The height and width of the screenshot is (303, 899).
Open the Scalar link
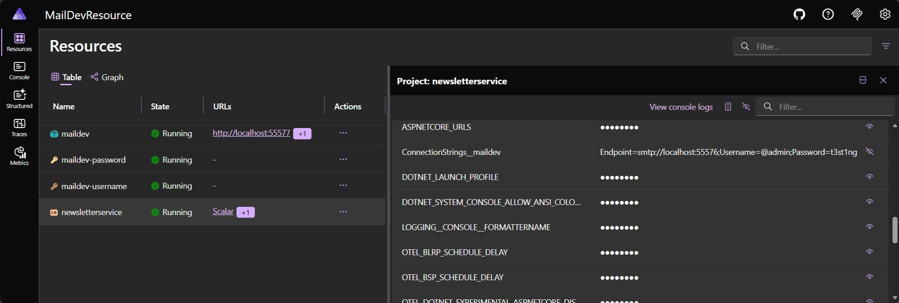(223, 211)
